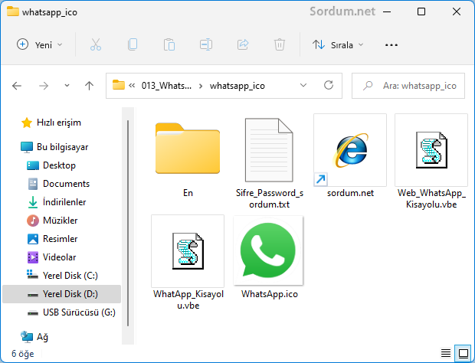Image resolution: width=475 pixels, height=363 pixels.
Task: Expand the hidden path double-chevron in address bar
Action: click(x=132, y=86)
